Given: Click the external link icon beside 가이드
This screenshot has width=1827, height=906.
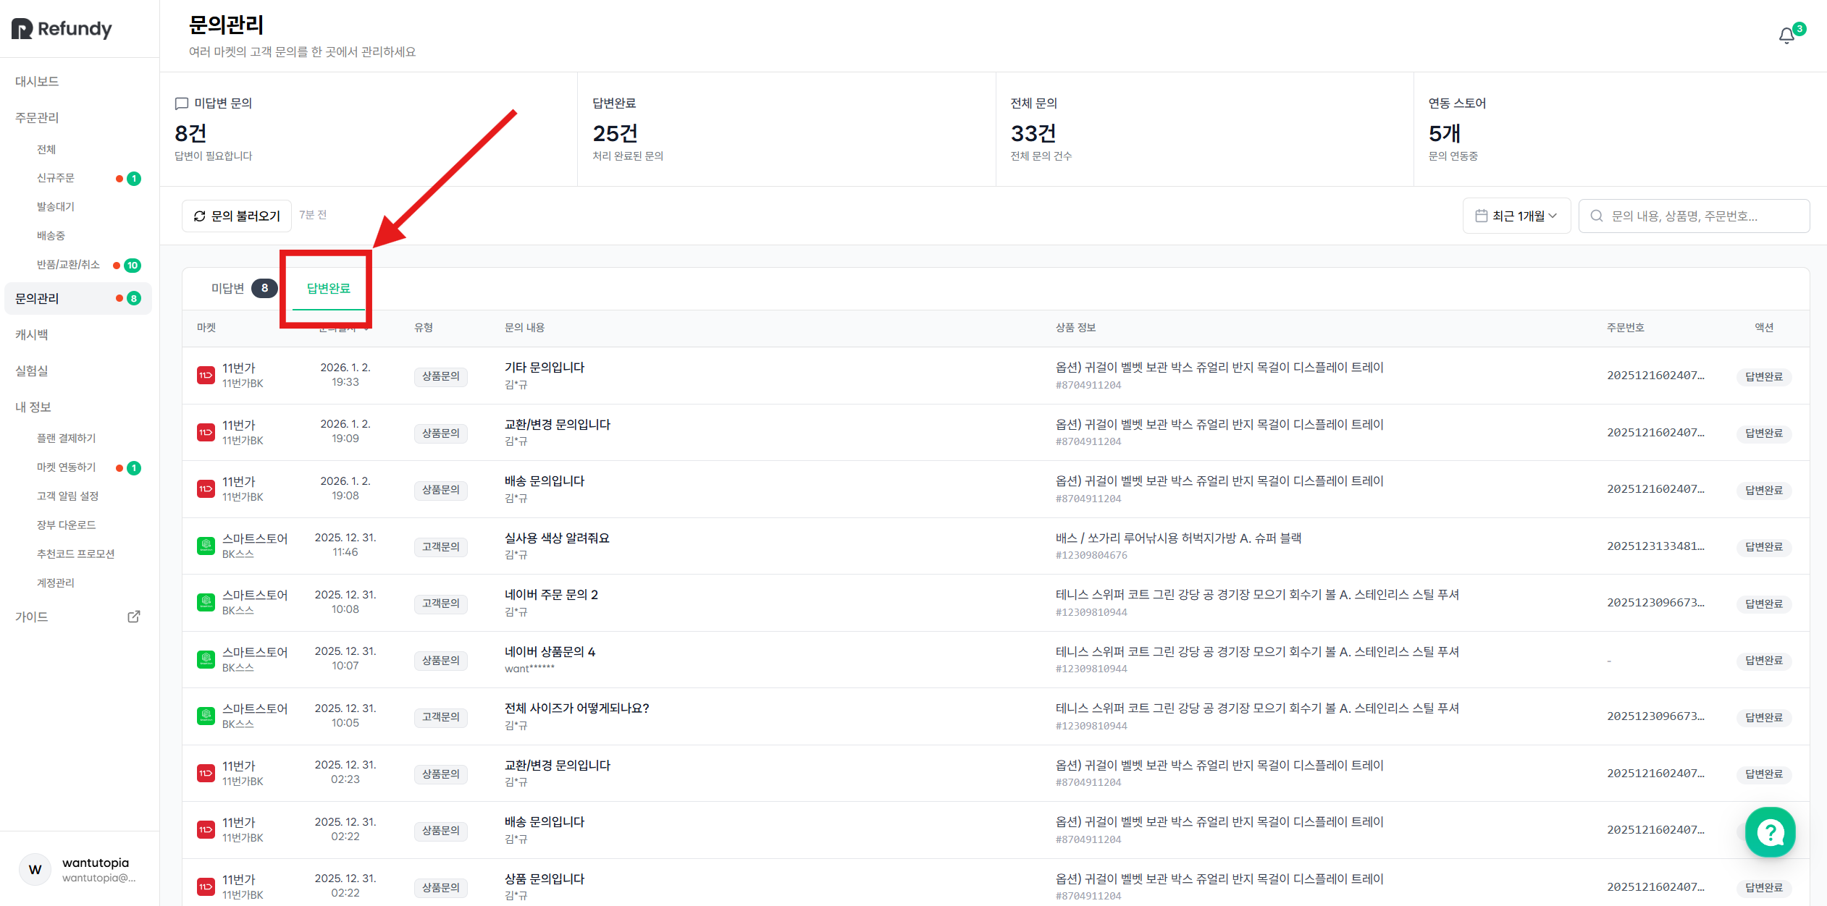Looking at the screenshot, I should coord(134,617).
